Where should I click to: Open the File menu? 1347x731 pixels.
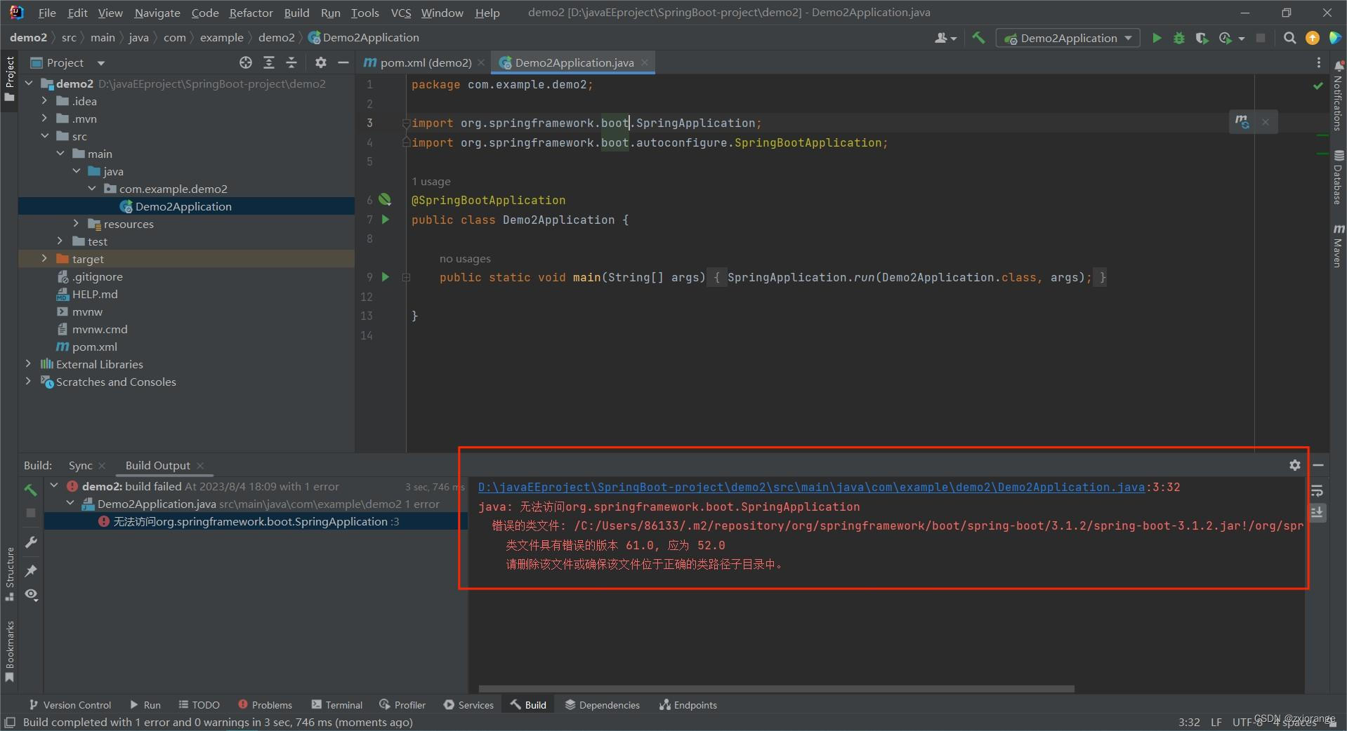click(47, 13)
